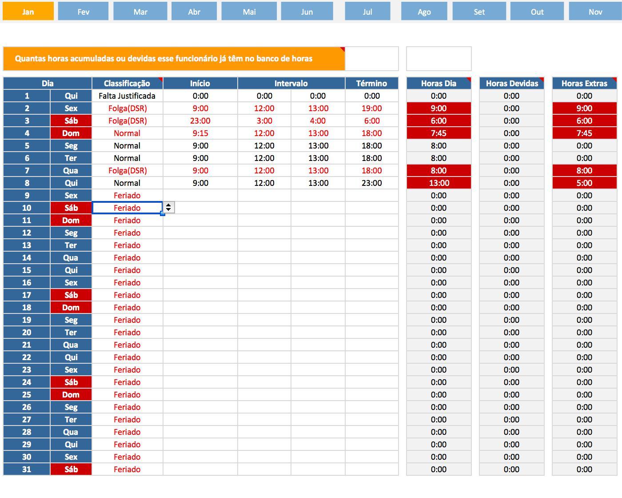The height and width of the screenshot is (498, 622).
Task: Select the Nov month tab
Action: [x=595, y=12]
